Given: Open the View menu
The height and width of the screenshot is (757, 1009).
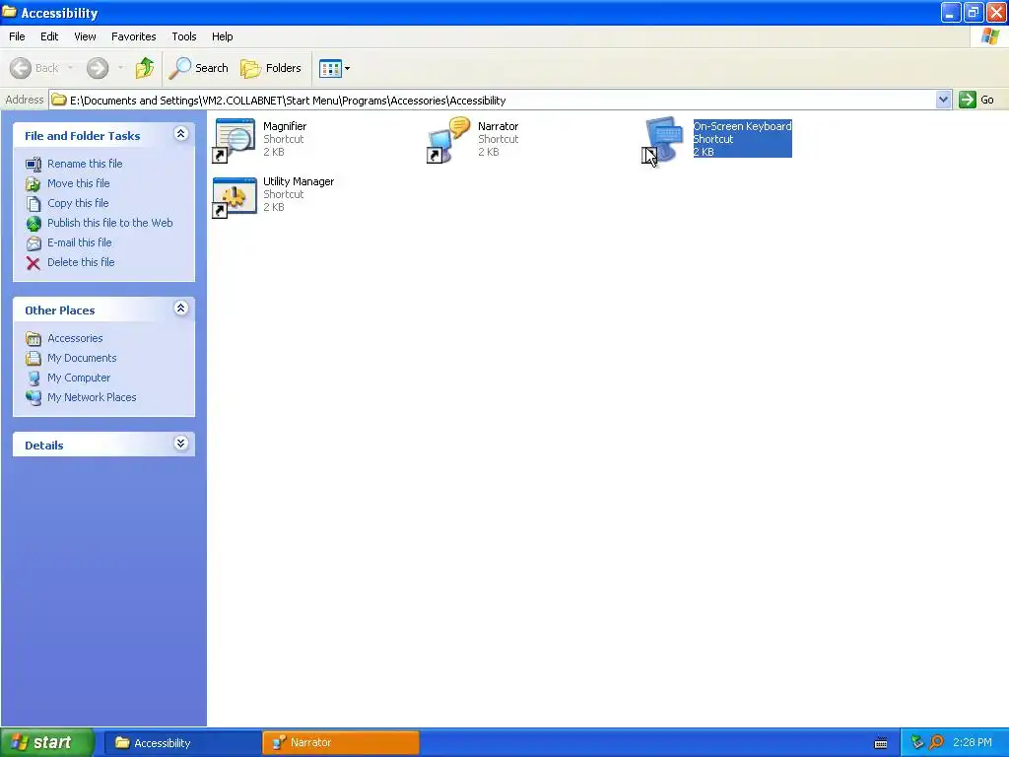Looking at the screenshot, I should 85,36.
